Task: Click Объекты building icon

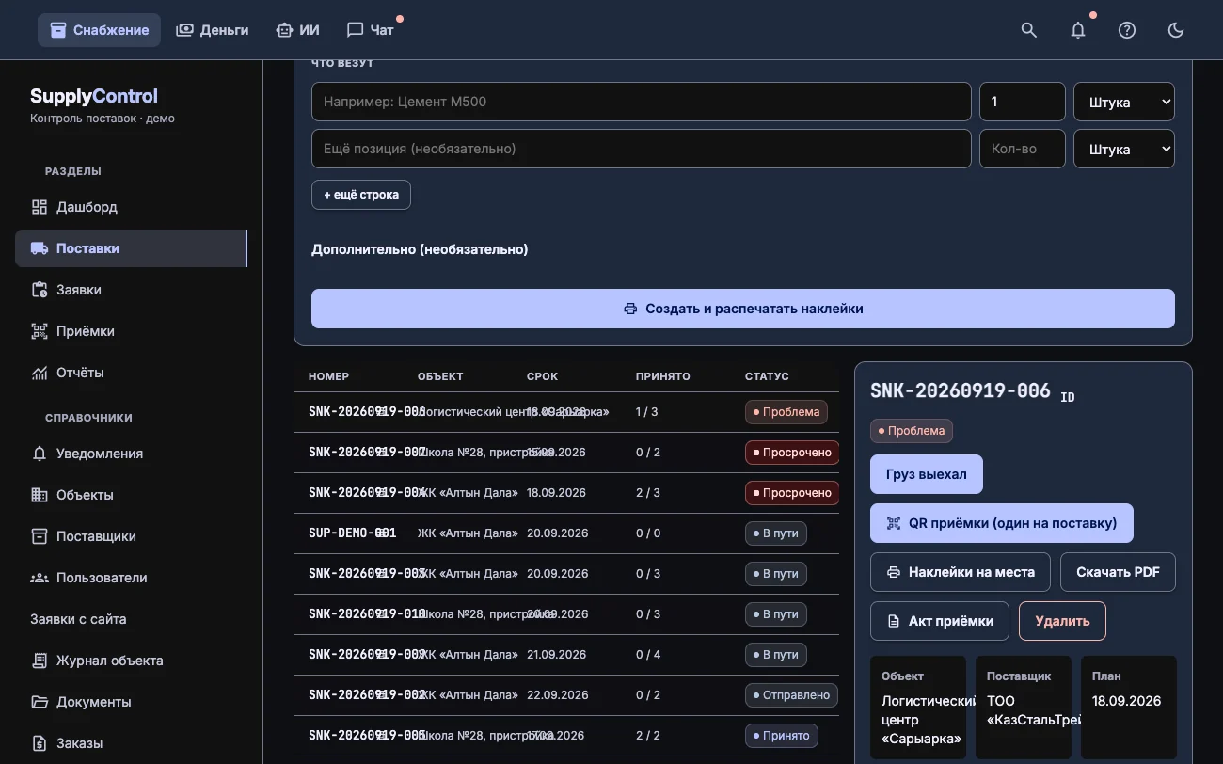Action: [x=40, y=495]
